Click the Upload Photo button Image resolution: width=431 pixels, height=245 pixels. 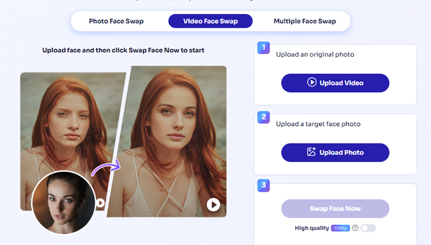(x=335, y=152)
